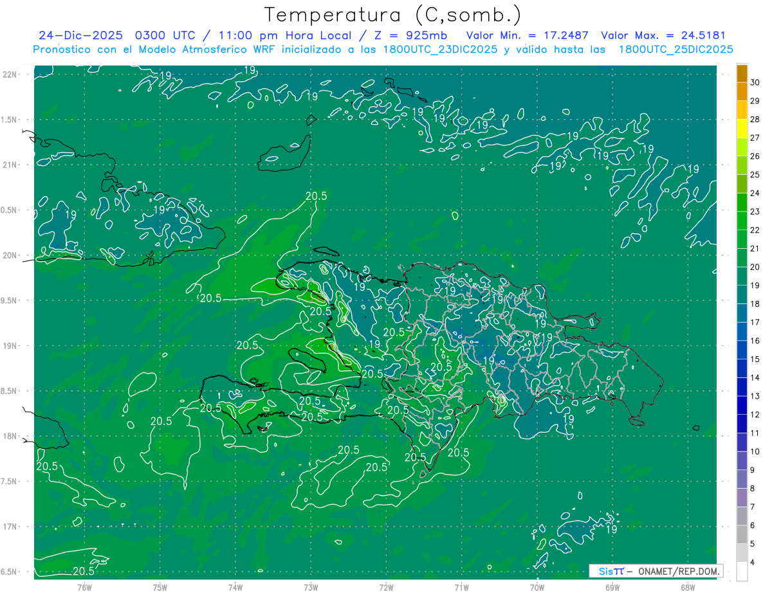The image size is (772, 596).
Task: Click the 73W longitude axis label
Action: [x=311, y=587]
